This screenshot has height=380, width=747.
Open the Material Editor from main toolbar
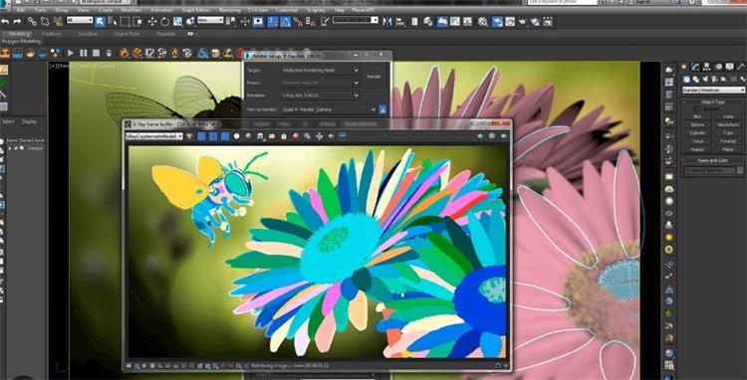click(483, 22)
